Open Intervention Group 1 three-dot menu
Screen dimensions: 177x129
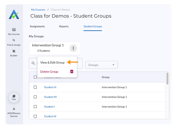[73, 48]
